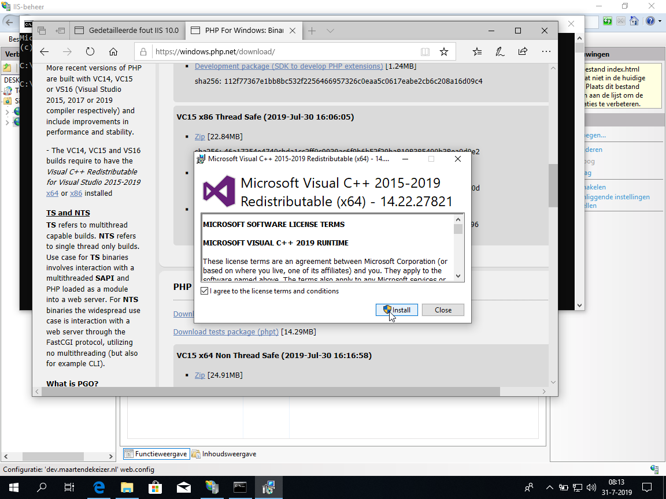Click the VC15 x64 Non Thread Safe heading
Viewport: 666px width, 499px height.
pos(274,356)
